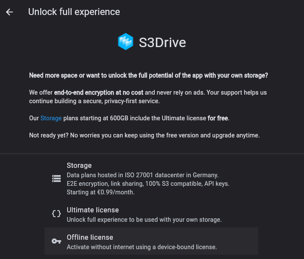The image size is (304, 259).
Task: Click the bold "for free" text
Action: pos(218,118)
